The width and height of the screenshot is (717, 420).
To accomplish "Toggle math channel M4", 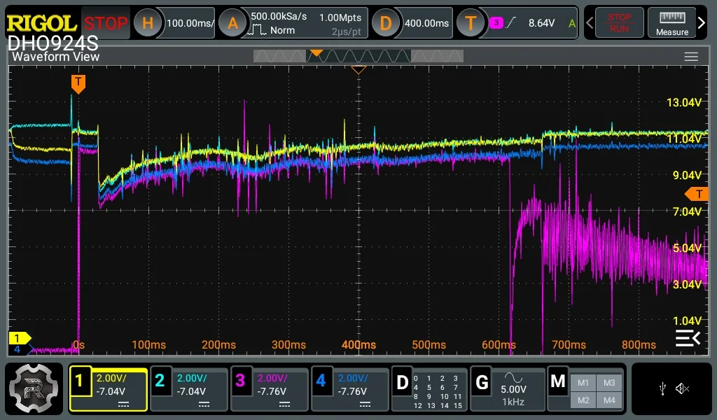I will [x=609, y=400].
